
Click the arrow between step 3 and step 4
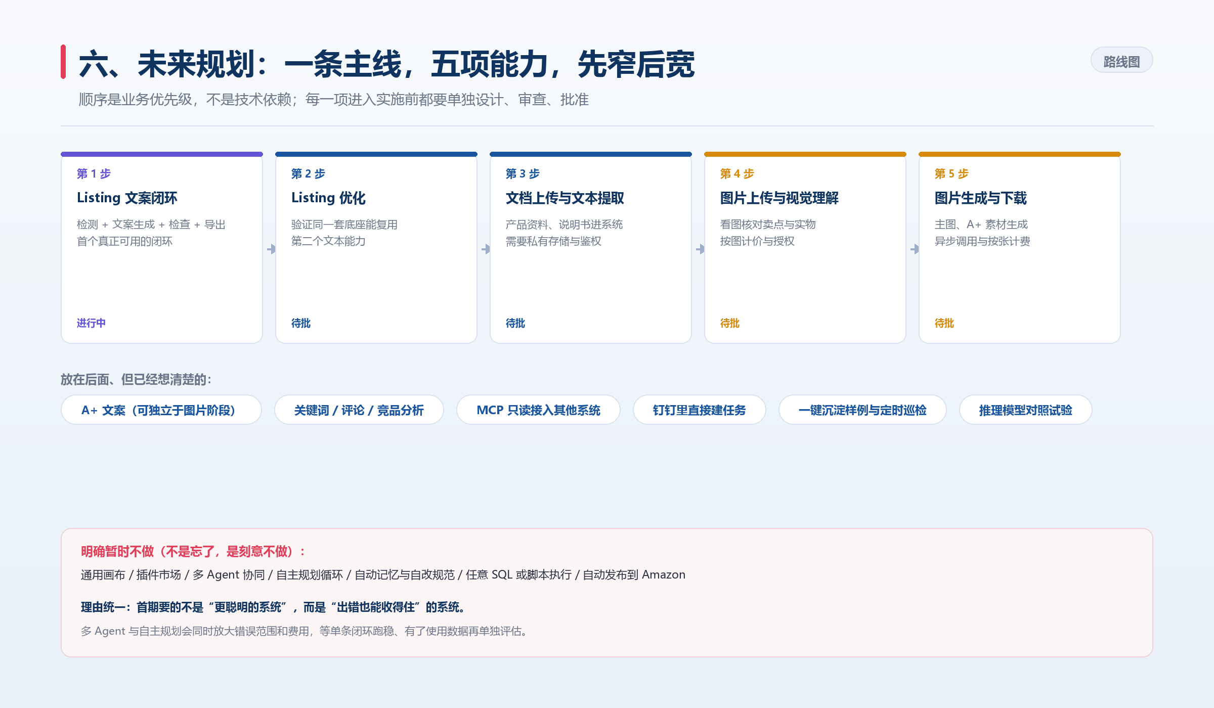click(x=700, y=249)
